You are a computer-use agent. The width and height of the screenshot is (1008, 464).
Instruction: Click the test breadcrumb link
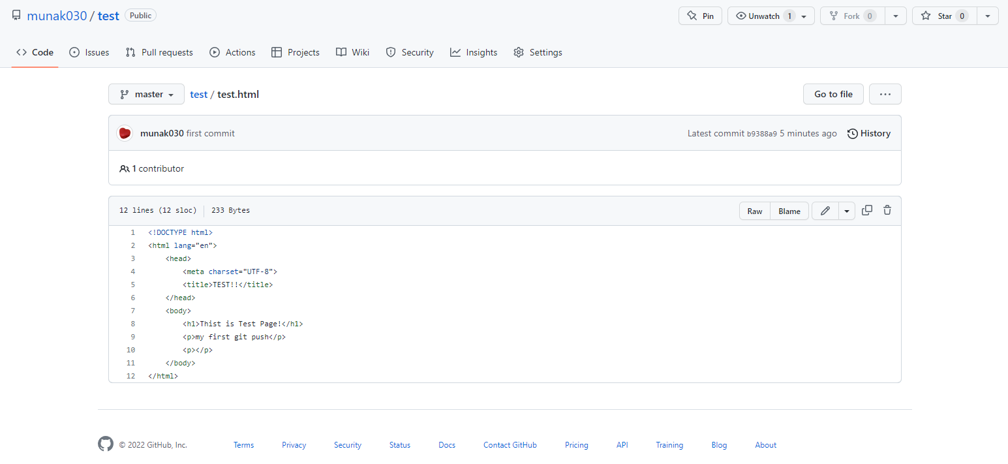(198, 94)
